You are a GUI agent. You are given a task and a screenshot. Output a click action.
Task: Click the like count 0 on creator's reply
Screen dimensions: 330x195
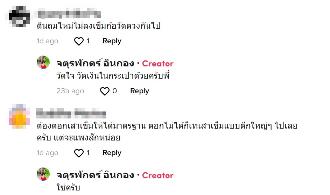[x=114, y=91]
